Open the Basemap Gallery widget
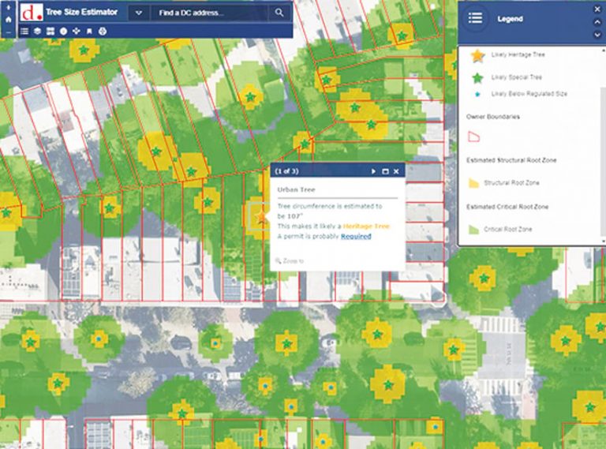Image resolution: width=606 pixels, height=449 pixels. click(x=50, y=32)
